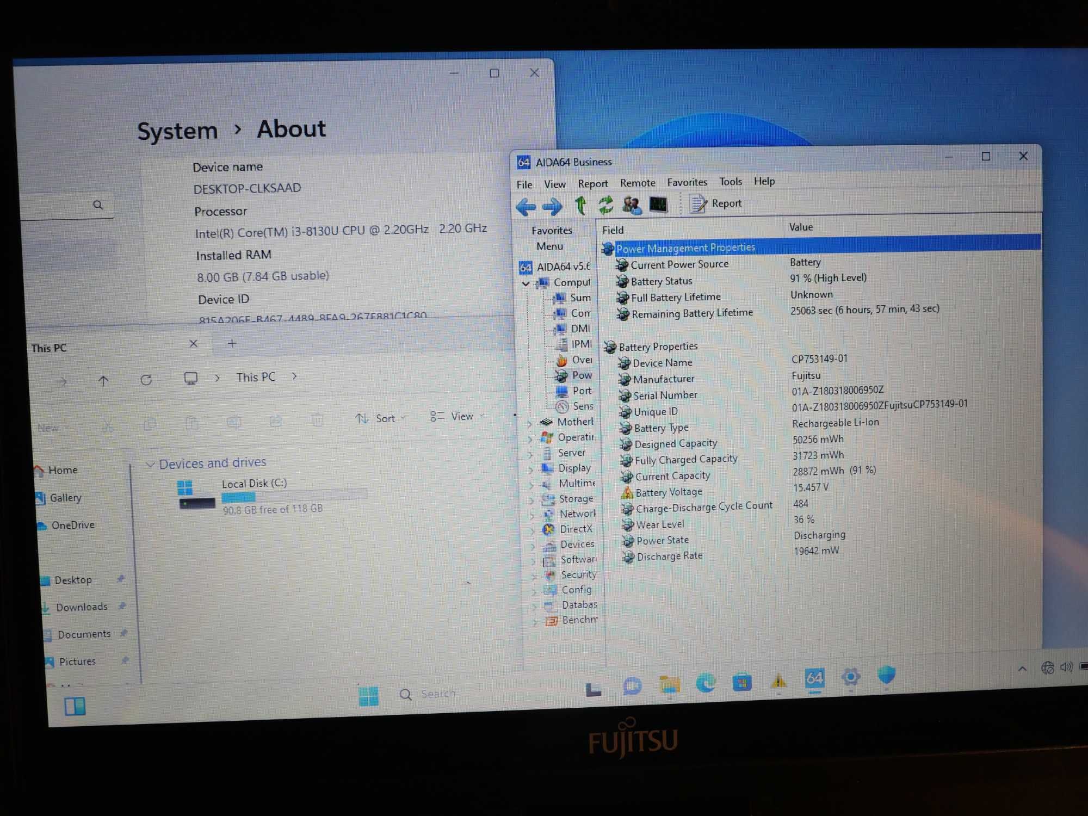Select the Sensor tree item
This screenshot has width=1088, height=816.
[x=575, y=406]
